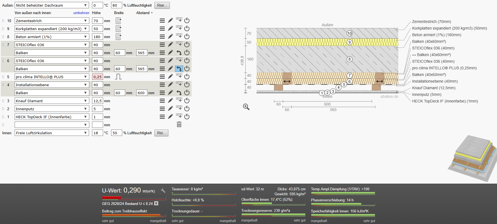Click the 3D roof structure thumbnail

coord(472,158)
